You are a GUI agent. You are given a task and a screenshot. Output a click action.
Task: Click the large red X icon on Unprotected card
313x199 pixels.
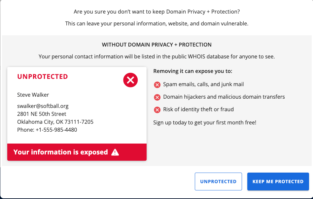click(130, 80)
